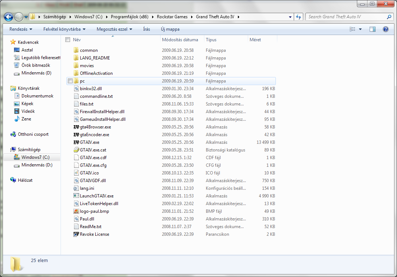397x277 pixels.
Task: Select the GTAIV.ico file icon
Action: [x=76, y=173]
